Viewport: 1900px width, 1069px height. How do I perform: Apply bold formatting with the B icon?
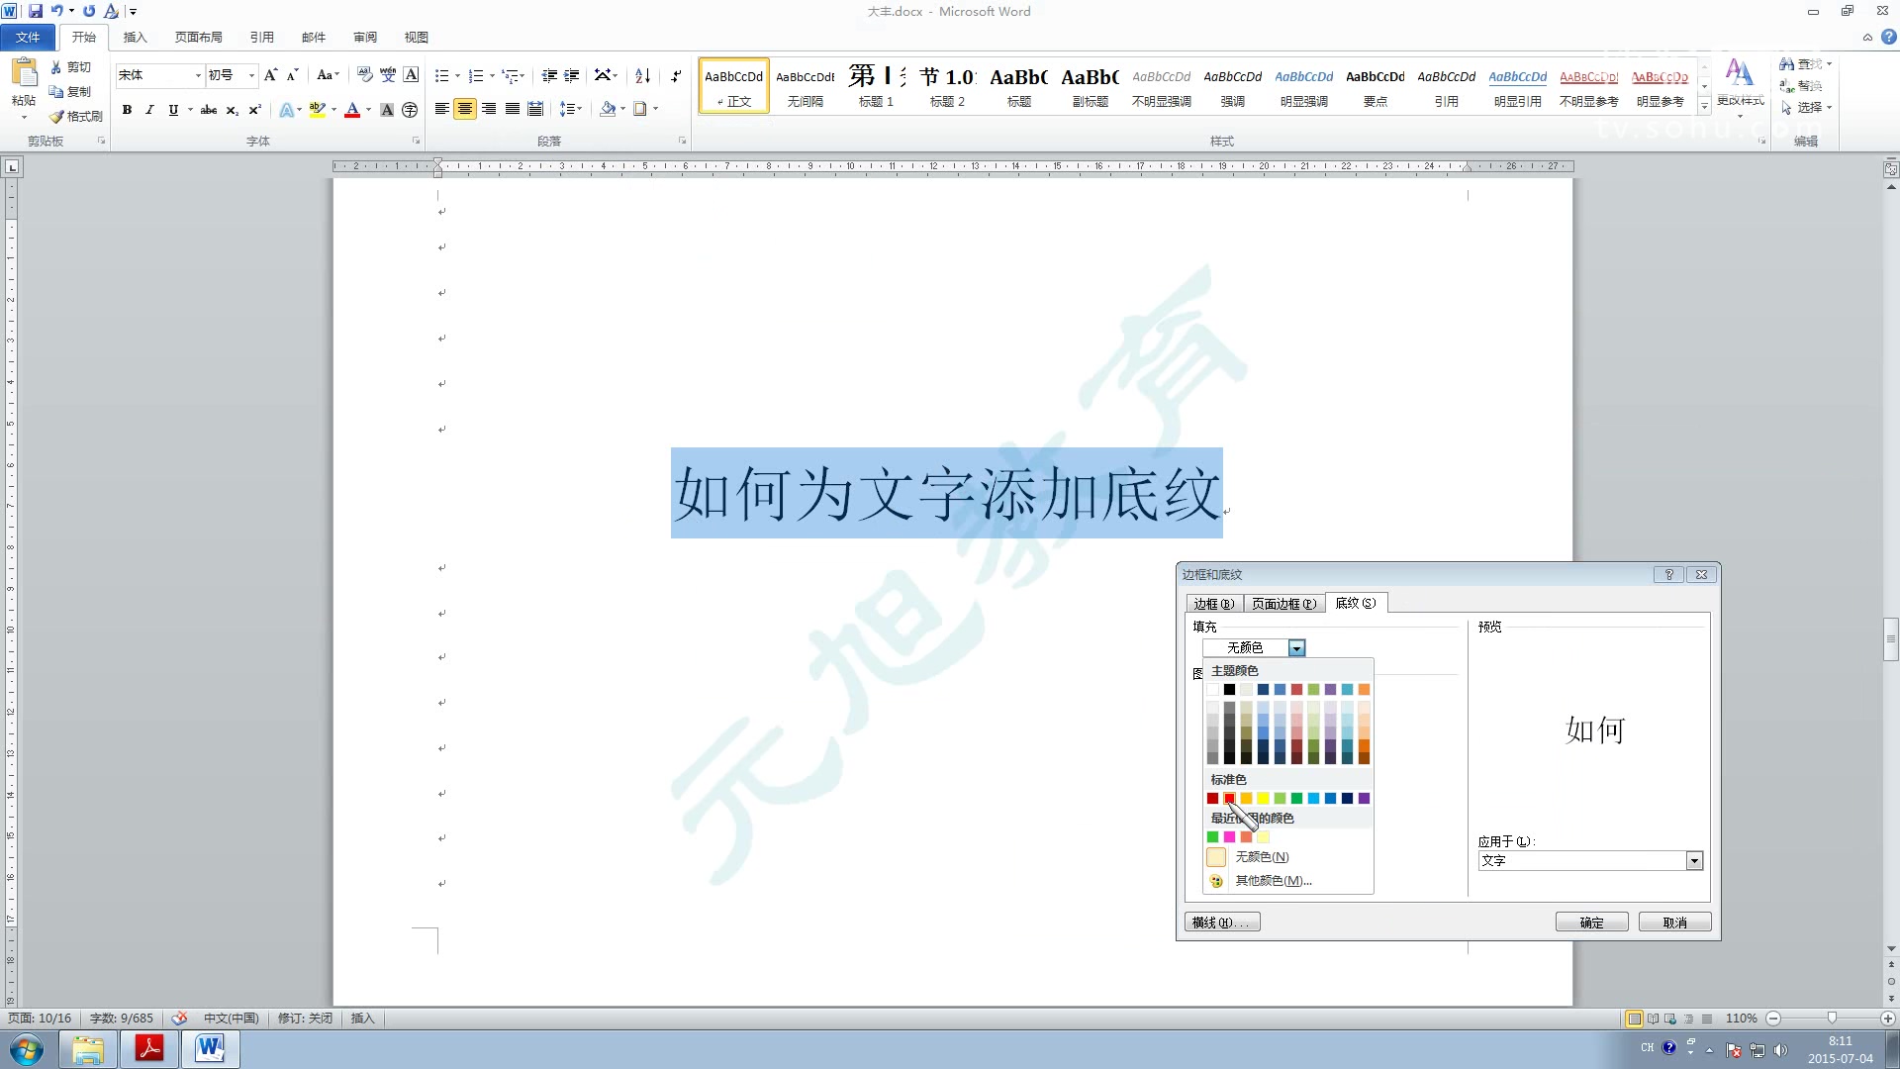127,109
